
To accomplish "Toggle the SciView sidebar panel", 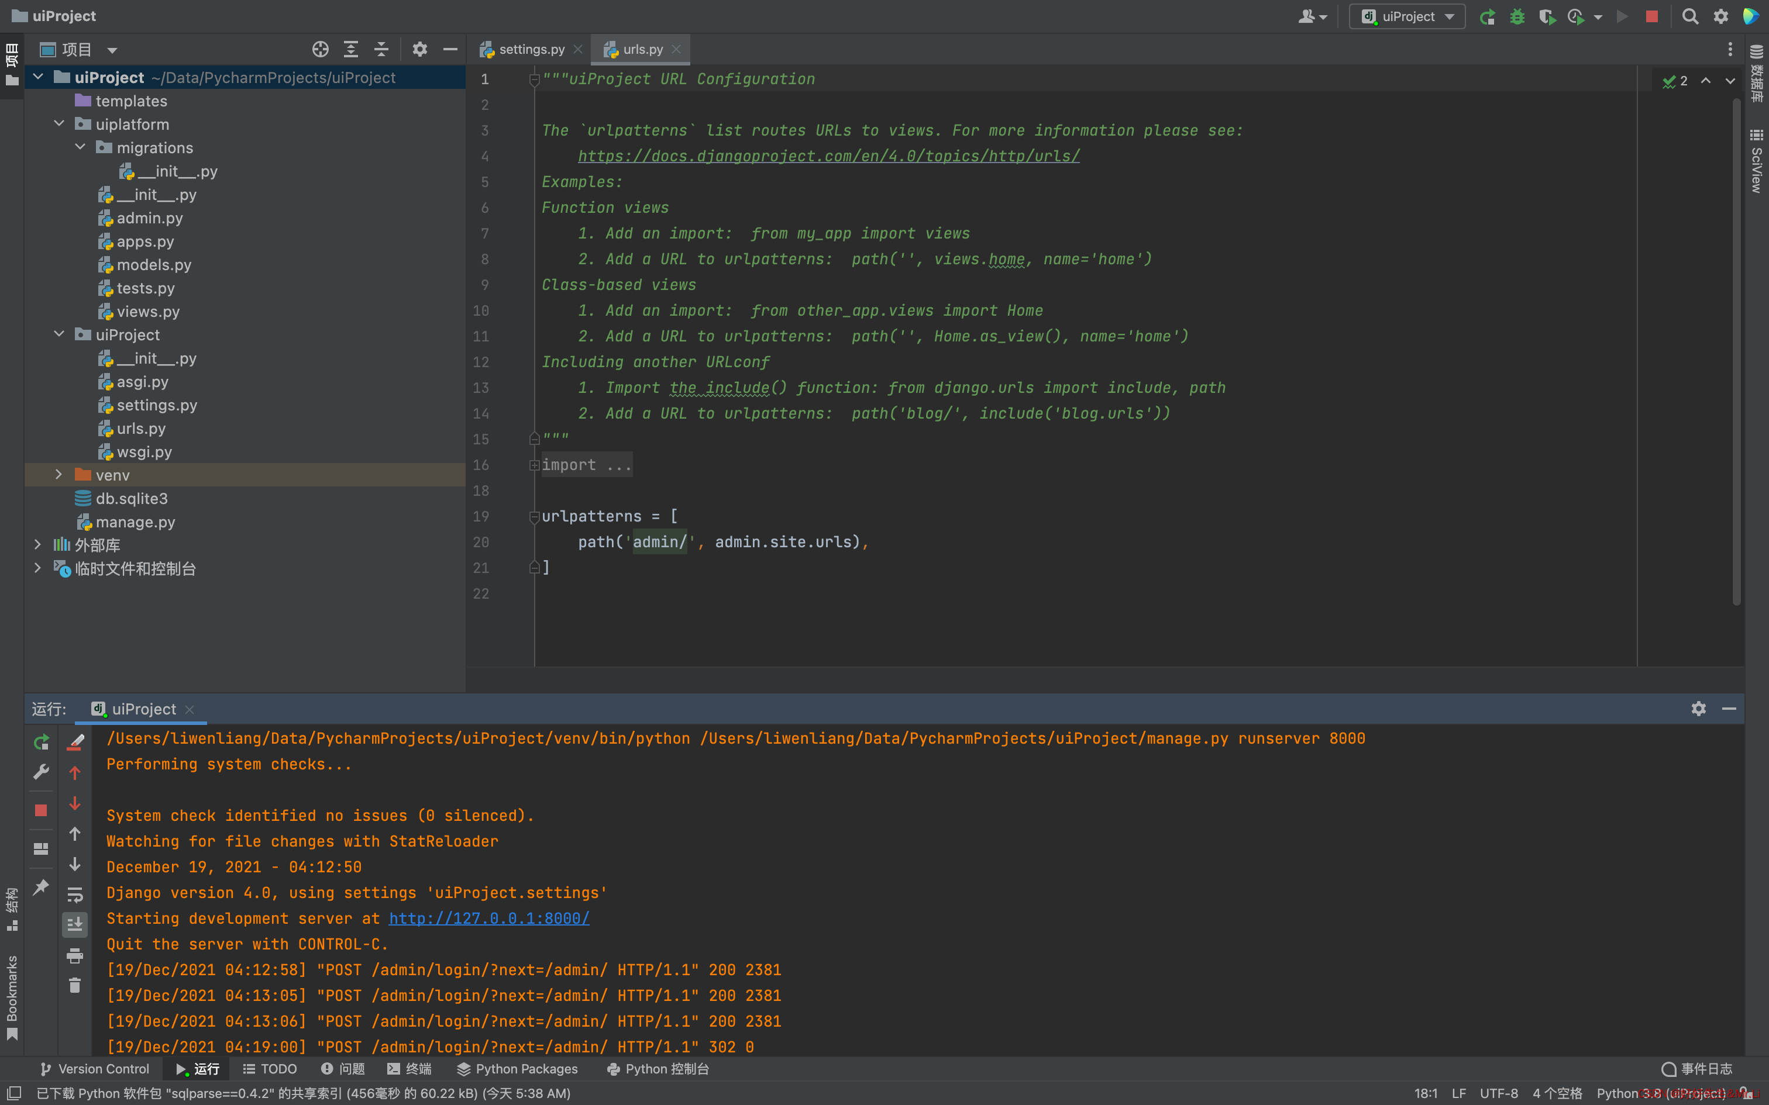I will (x=1757, y=161).
